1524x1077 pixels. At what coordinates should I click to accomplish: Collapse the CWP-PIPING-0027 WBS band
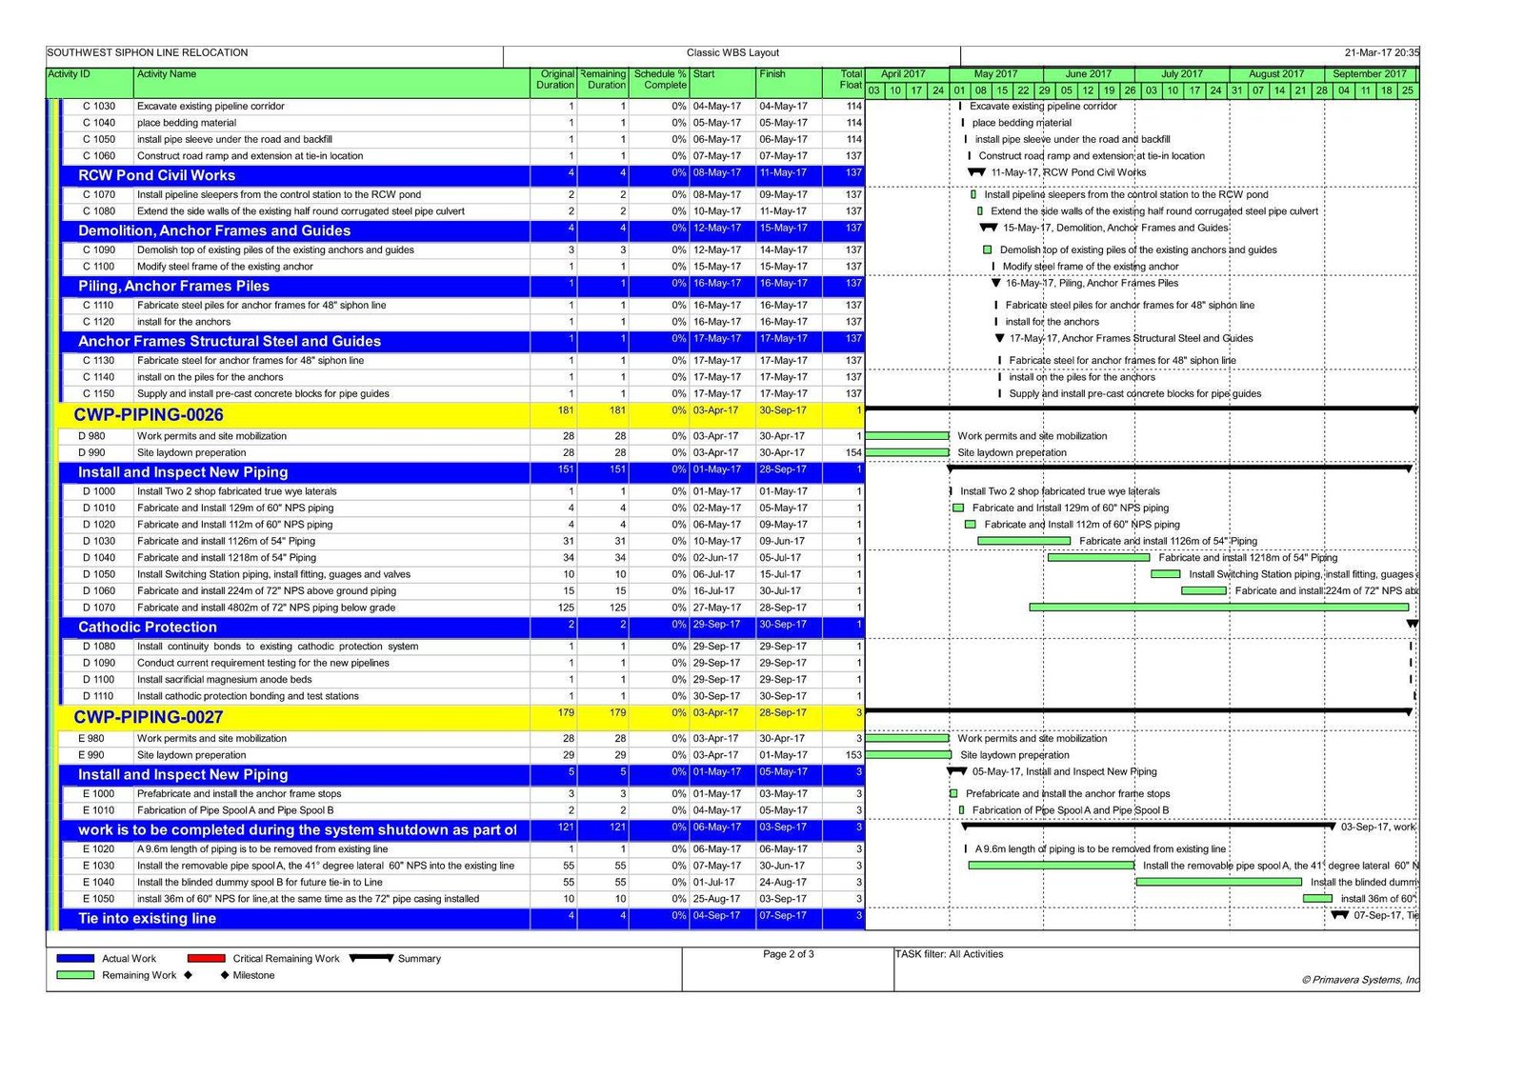149,717
